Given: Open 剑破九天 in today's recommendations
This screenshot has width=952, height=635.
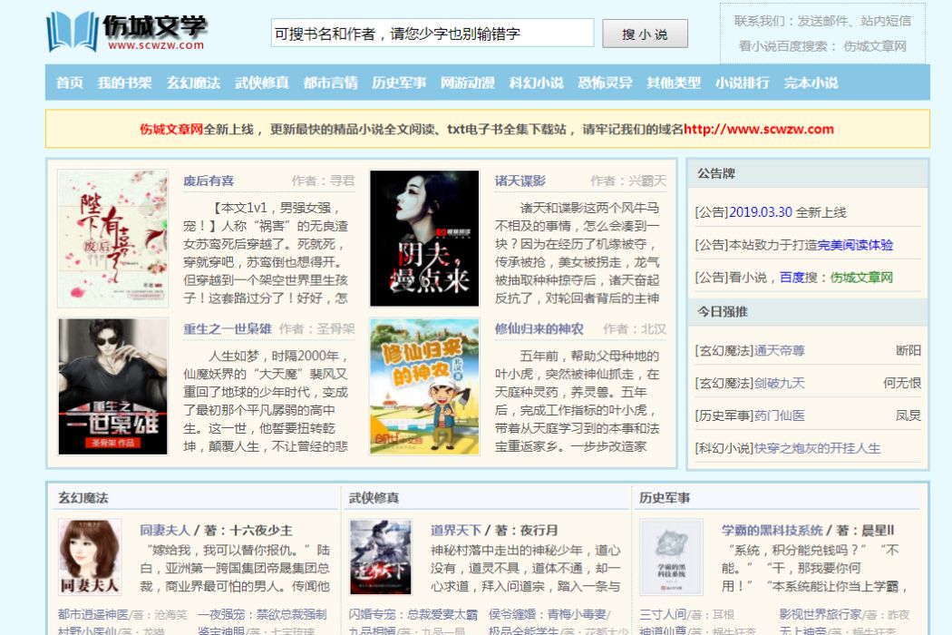Looking at the screenshot, I should point(779,383).
